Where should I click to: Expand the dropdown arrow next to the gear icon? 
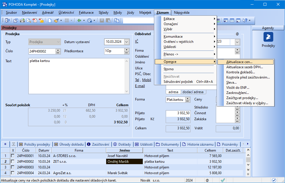click(x=94, y=21)
